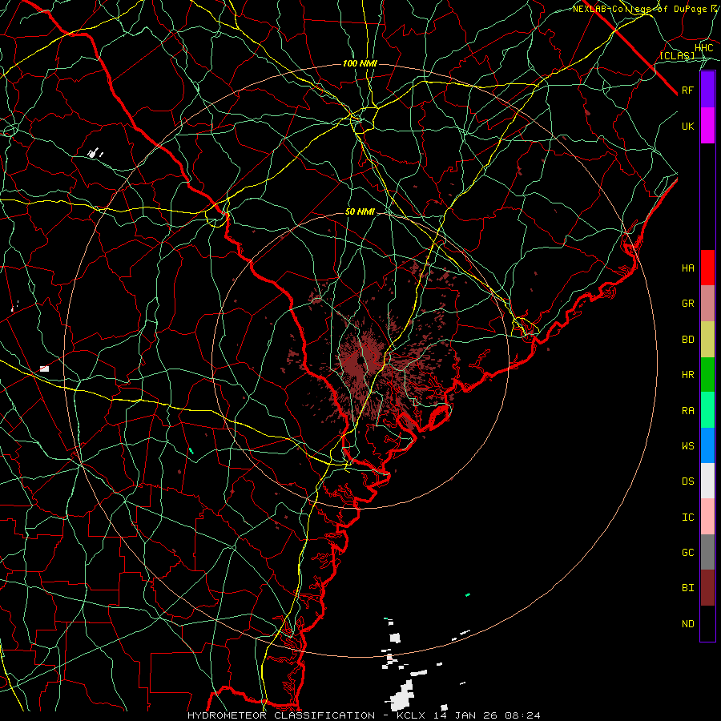
Task: Click the DS legend label
Action: [688, 481]
